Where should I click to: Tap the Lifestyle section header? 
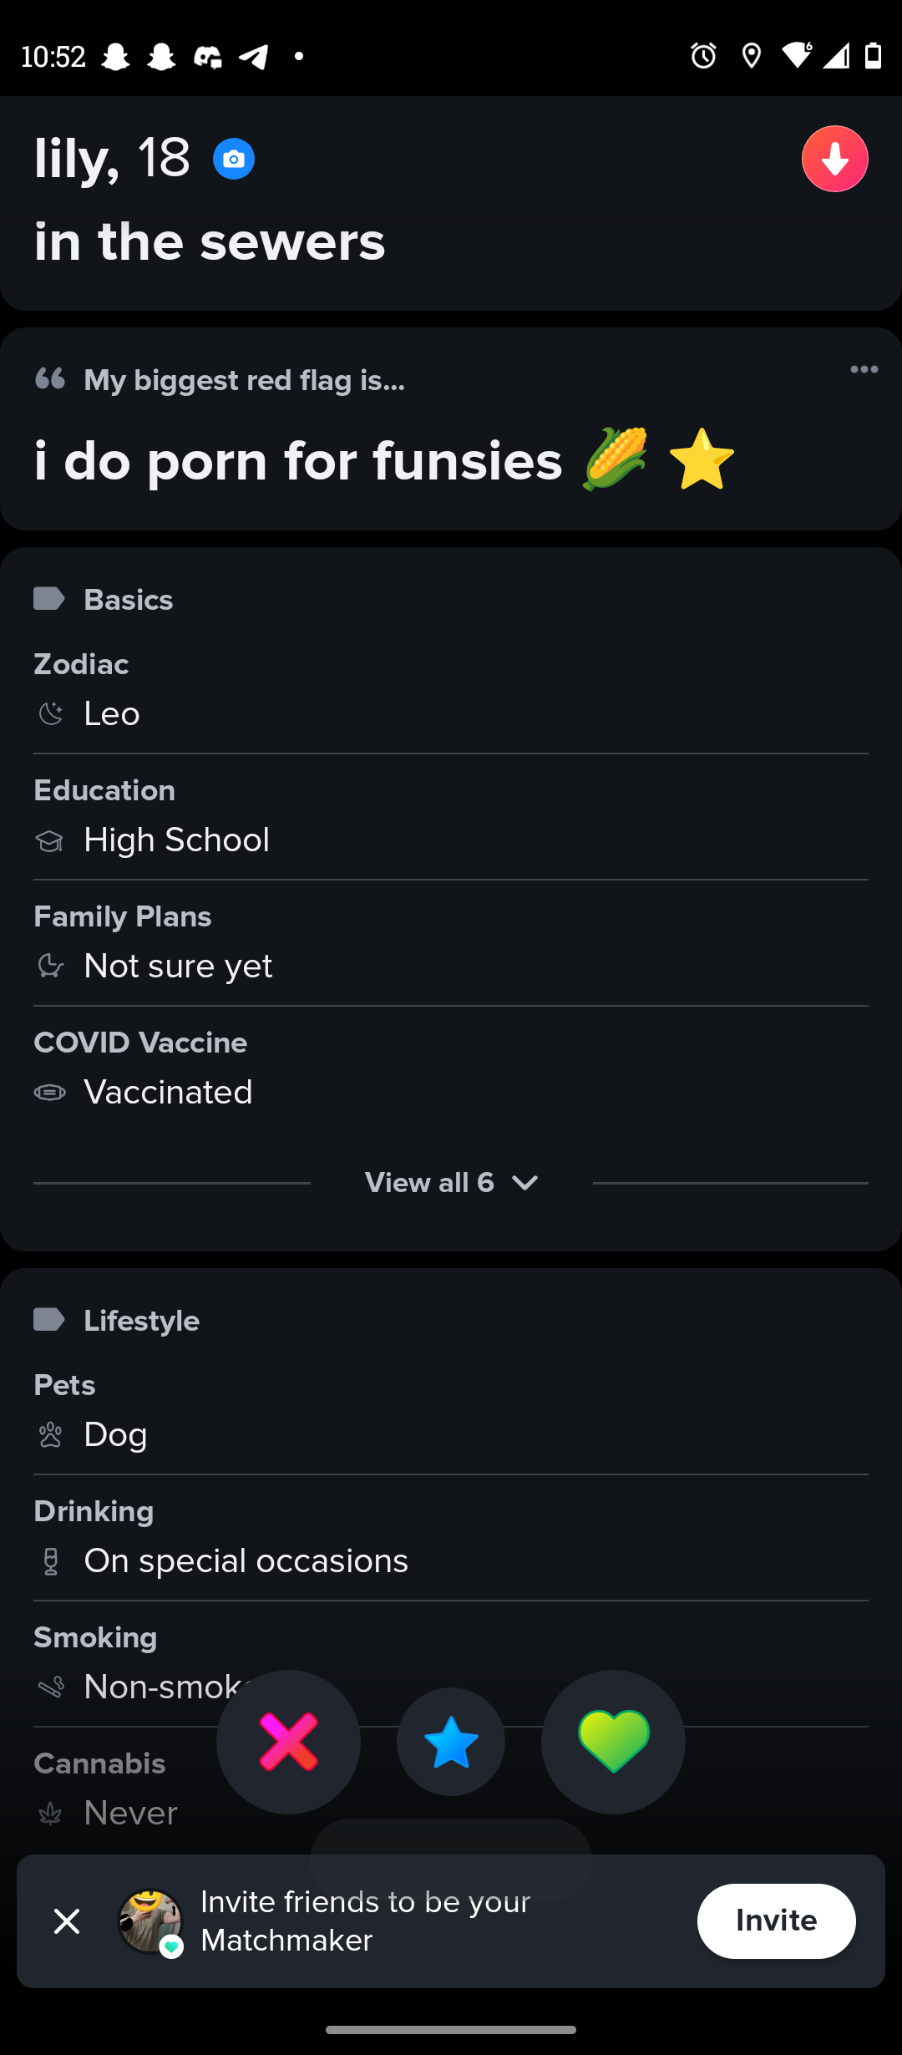click(141, 1321)
